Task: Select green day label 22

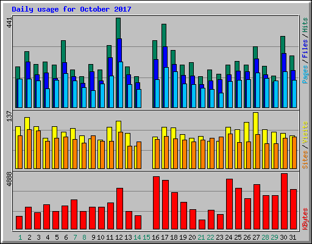Action: (x=210, y=237)
